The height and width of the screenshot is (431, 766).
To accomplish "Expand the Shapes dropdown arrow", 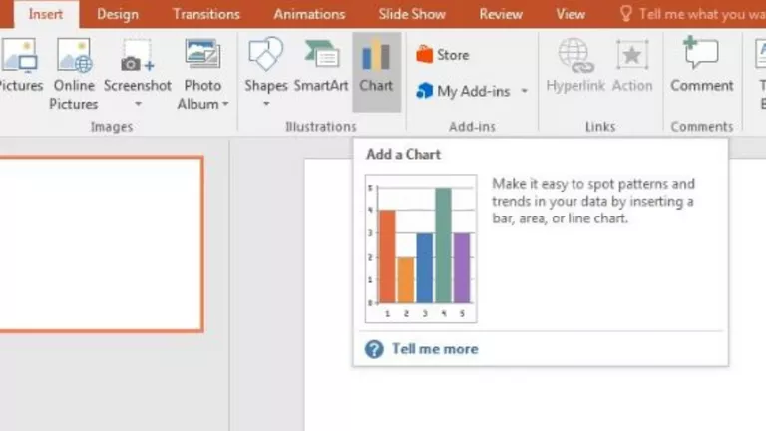I will click(266, 104).
